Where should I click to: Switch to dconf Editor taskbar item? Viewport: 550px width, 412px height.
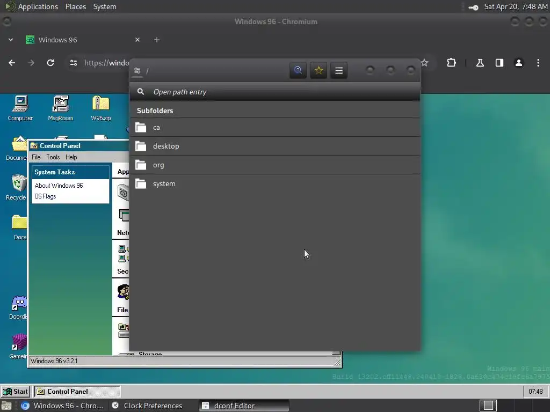244,406
